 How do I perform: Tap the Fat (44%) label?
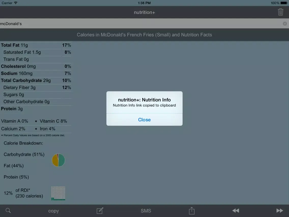(14, 166)
